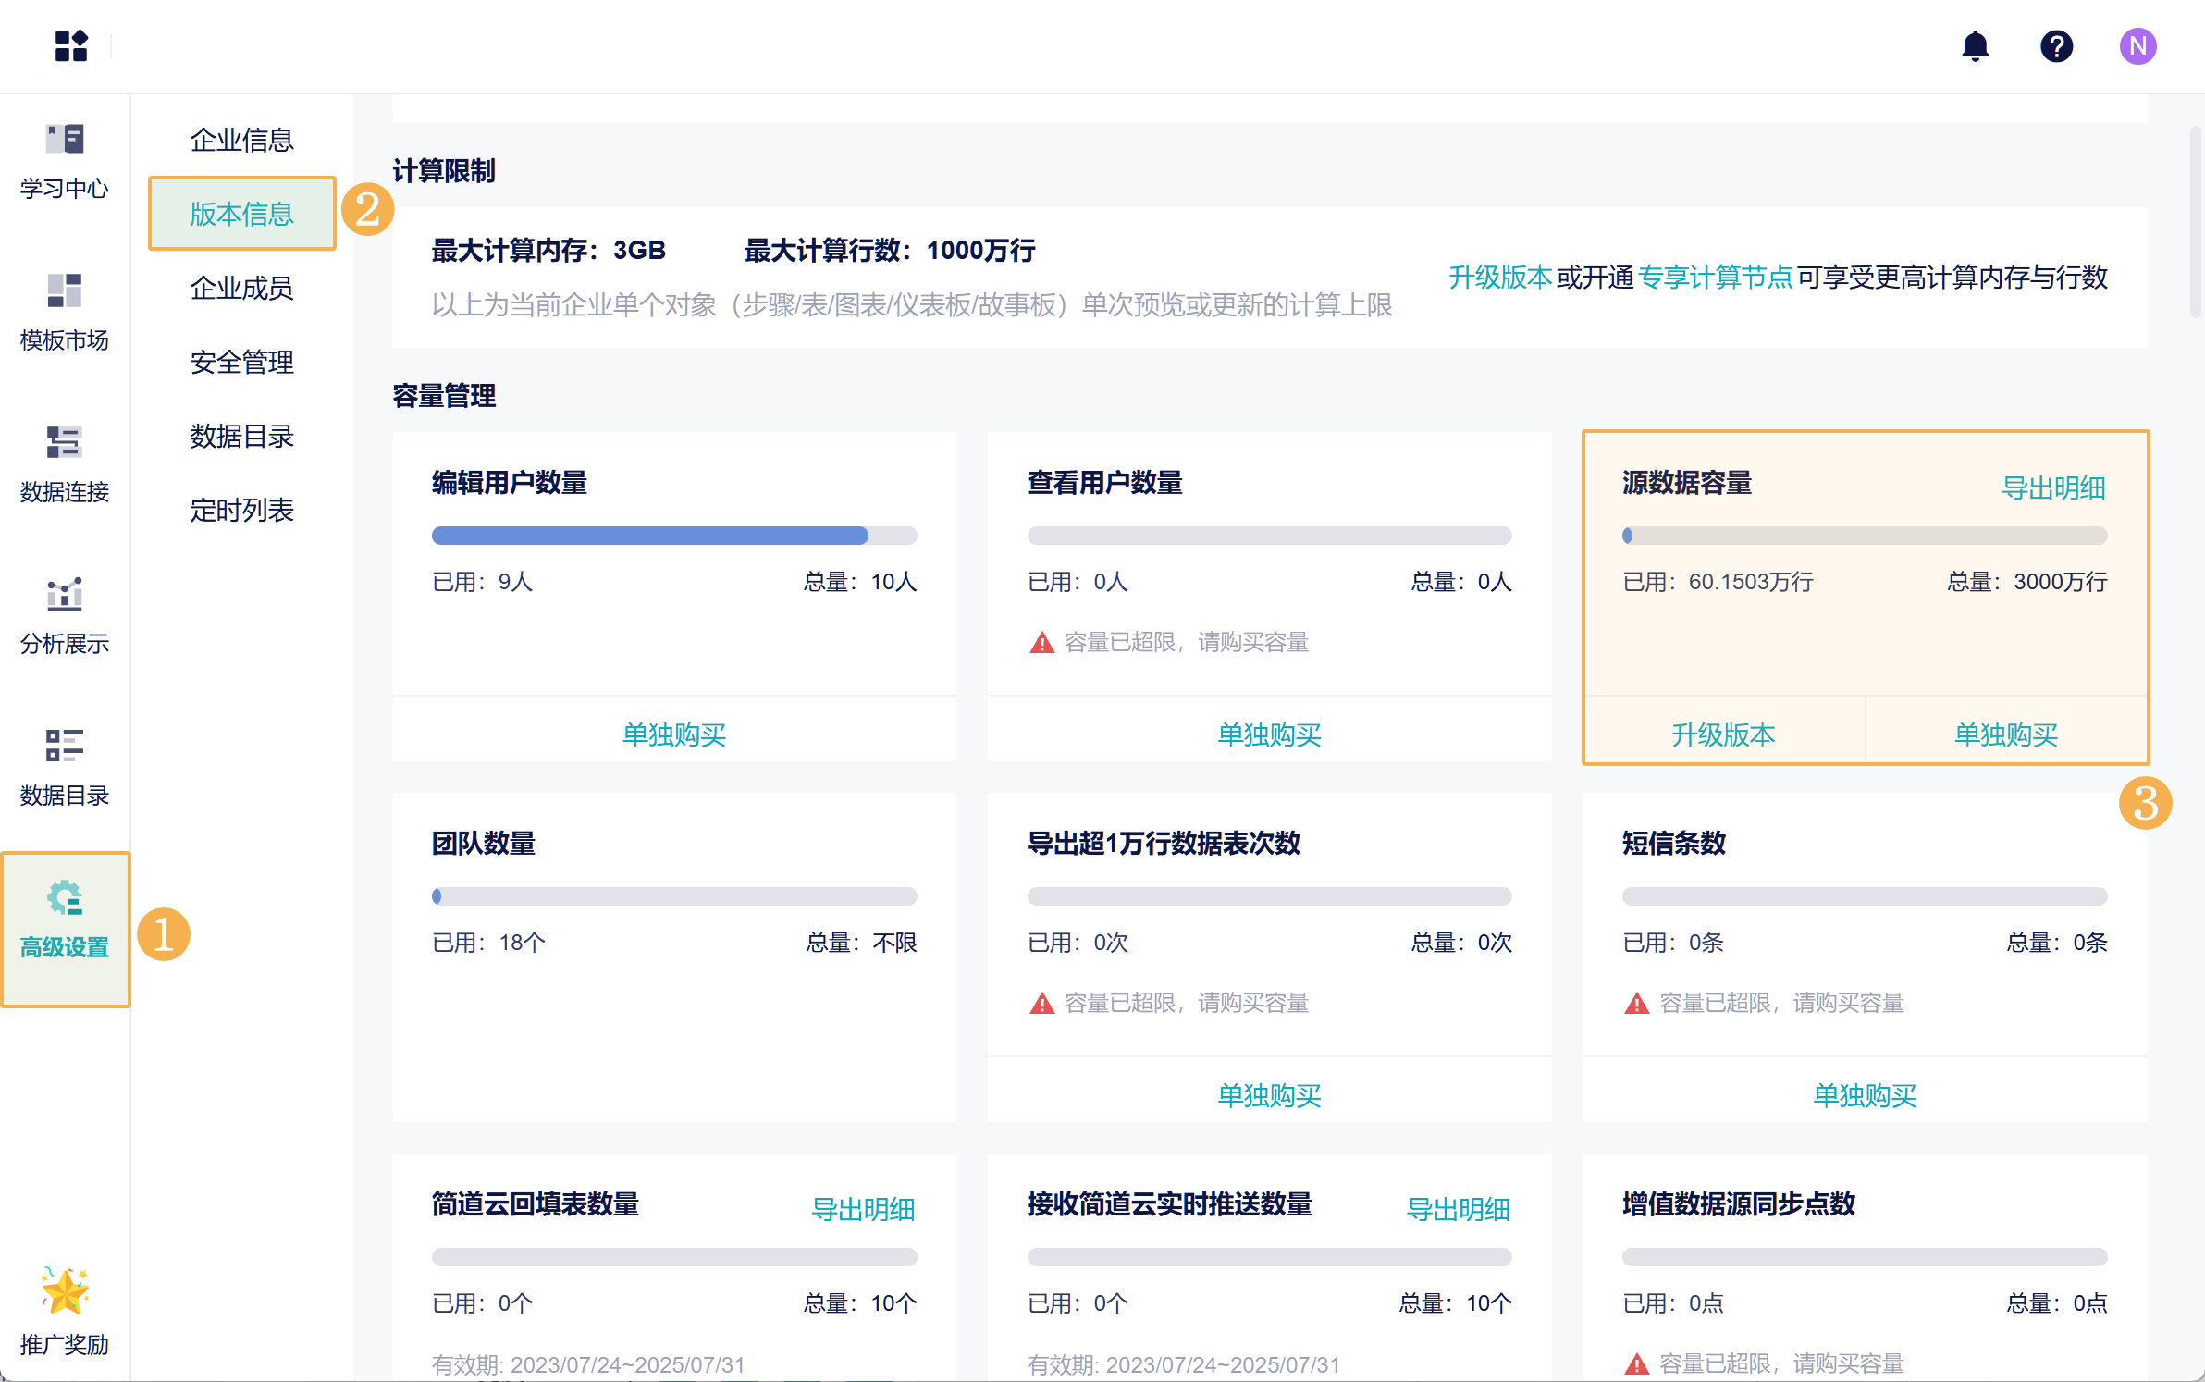Open the help question mark icon
This screenshot has width=2205, height=1382.
(x=2056, y=45)
